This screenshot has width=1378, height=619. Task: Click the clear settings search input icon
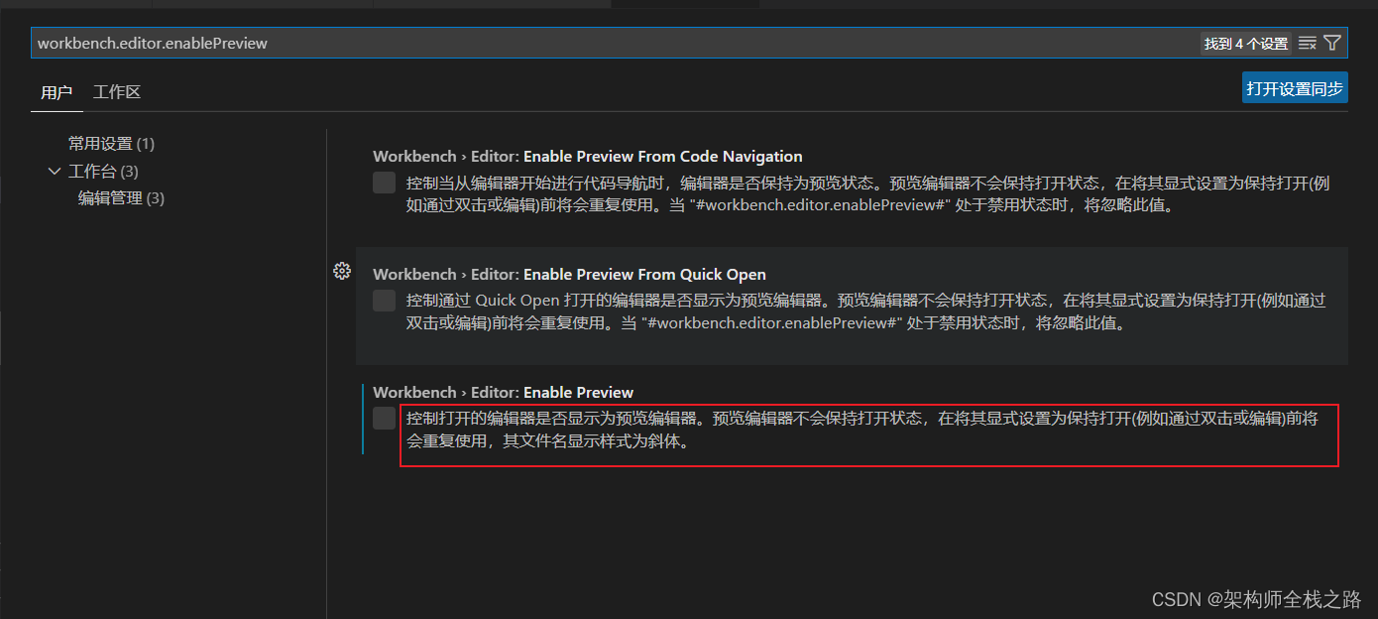tap(1308, 43)
